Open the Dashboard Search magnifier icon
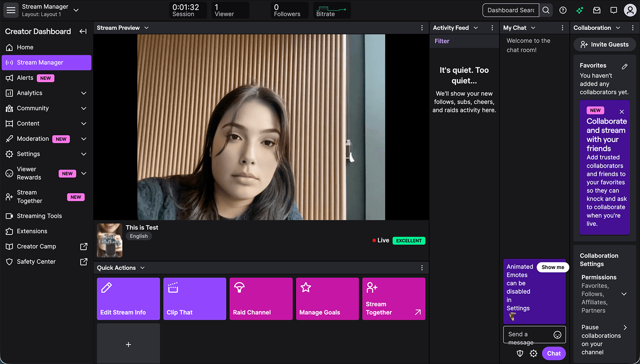The height and width of the screenshot is (364, 640). pos(546,10)
